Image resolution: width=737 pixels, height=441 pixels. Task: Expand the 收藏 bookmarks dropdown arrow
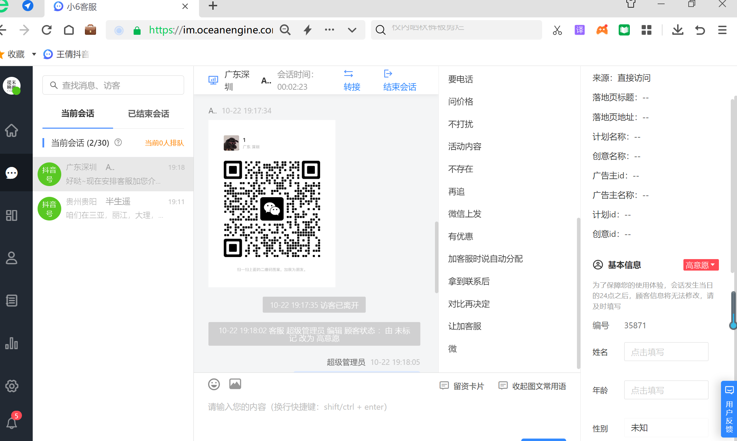(x=34, y=54)
